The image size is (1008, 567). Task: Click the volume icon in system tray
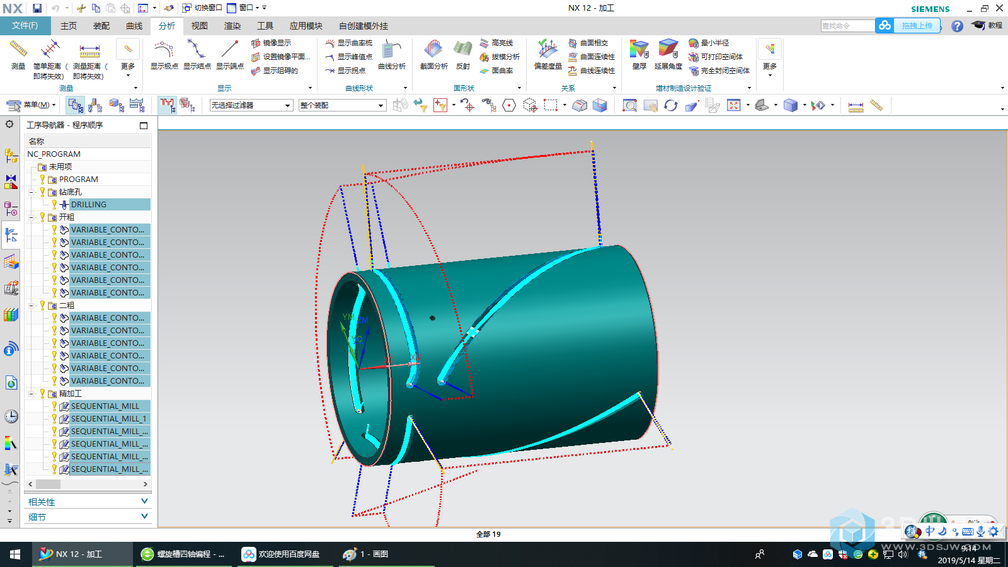[x=902, y=554]
